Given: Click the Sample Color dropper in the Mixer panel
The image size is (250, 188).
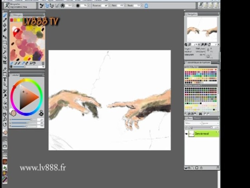Looking at the screenshot, I should pyautogui.click(x=23, y=63).
